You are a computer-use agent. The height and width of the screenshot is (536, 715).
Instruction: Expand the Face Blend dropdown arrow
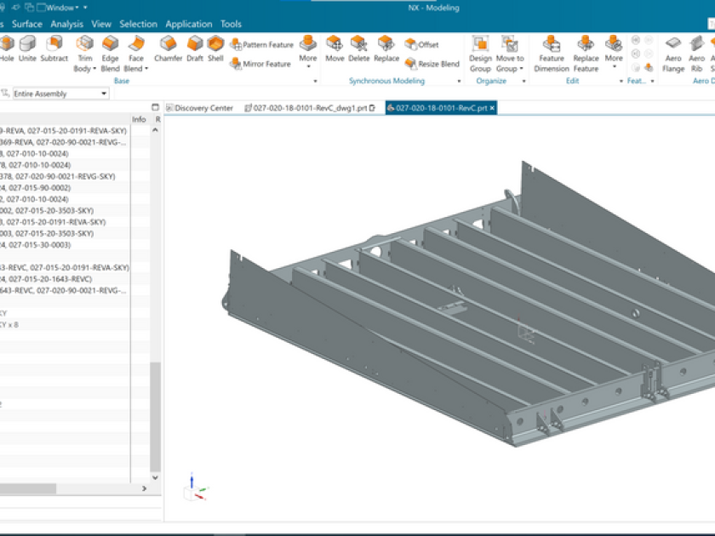(146, 69)
